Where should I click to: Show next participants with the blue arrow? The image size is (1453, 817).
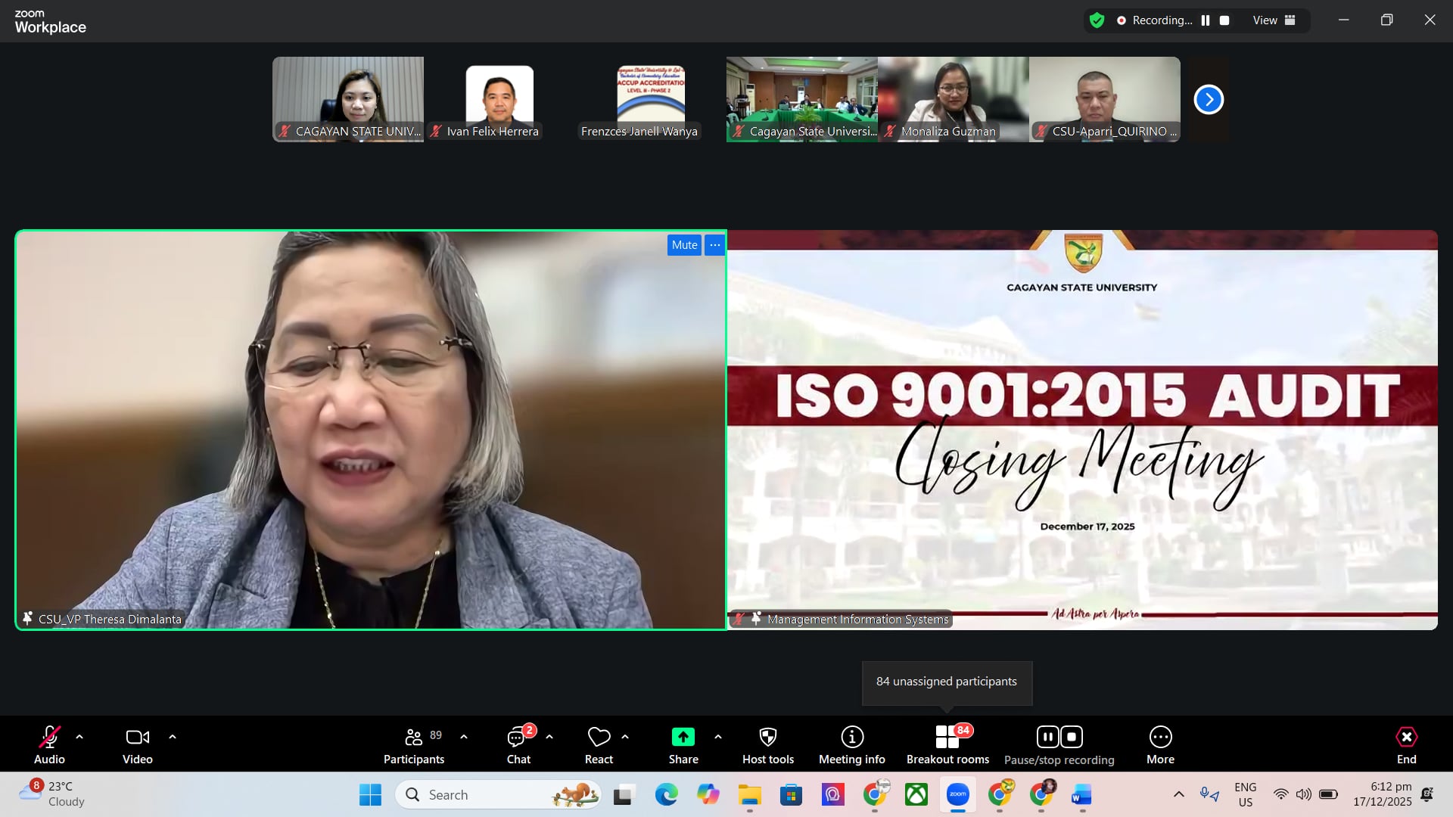[1209, 100]
